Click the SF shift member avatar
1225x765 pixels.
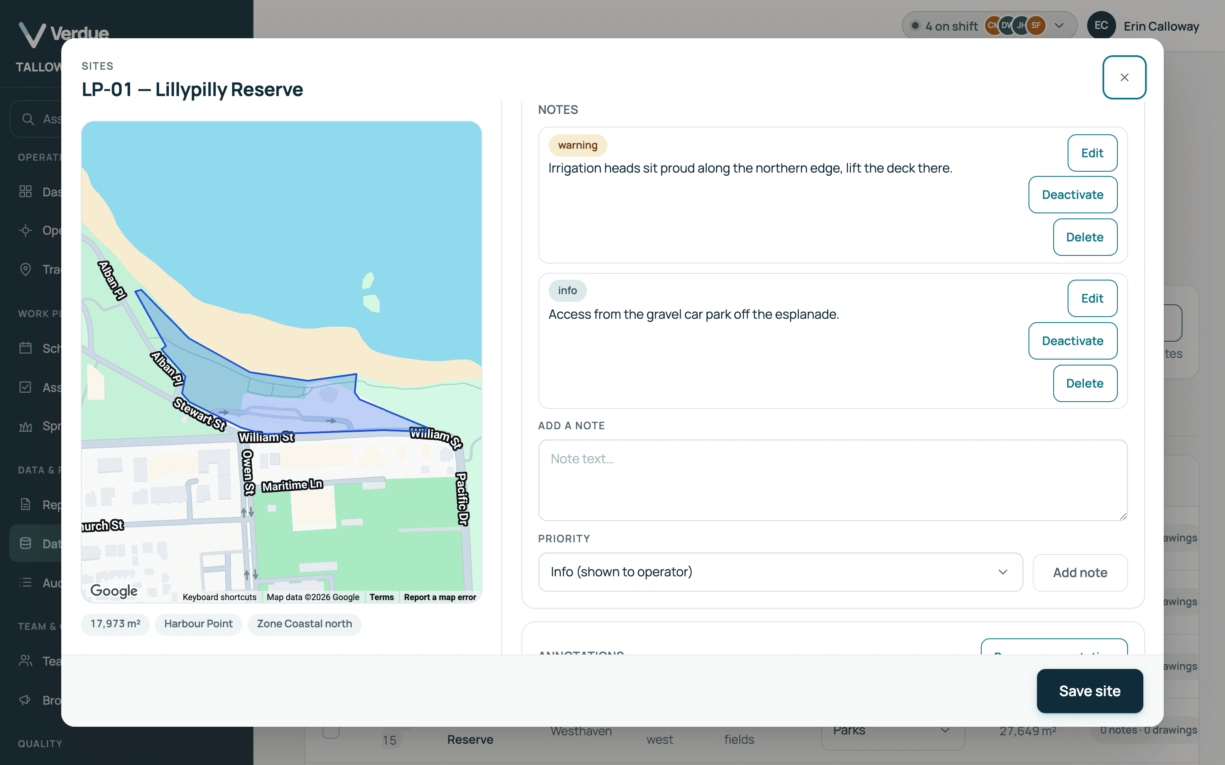(x=1036, y=25)
